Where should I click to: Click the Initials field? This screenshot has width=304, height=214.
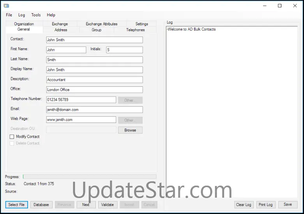[124, 50]
